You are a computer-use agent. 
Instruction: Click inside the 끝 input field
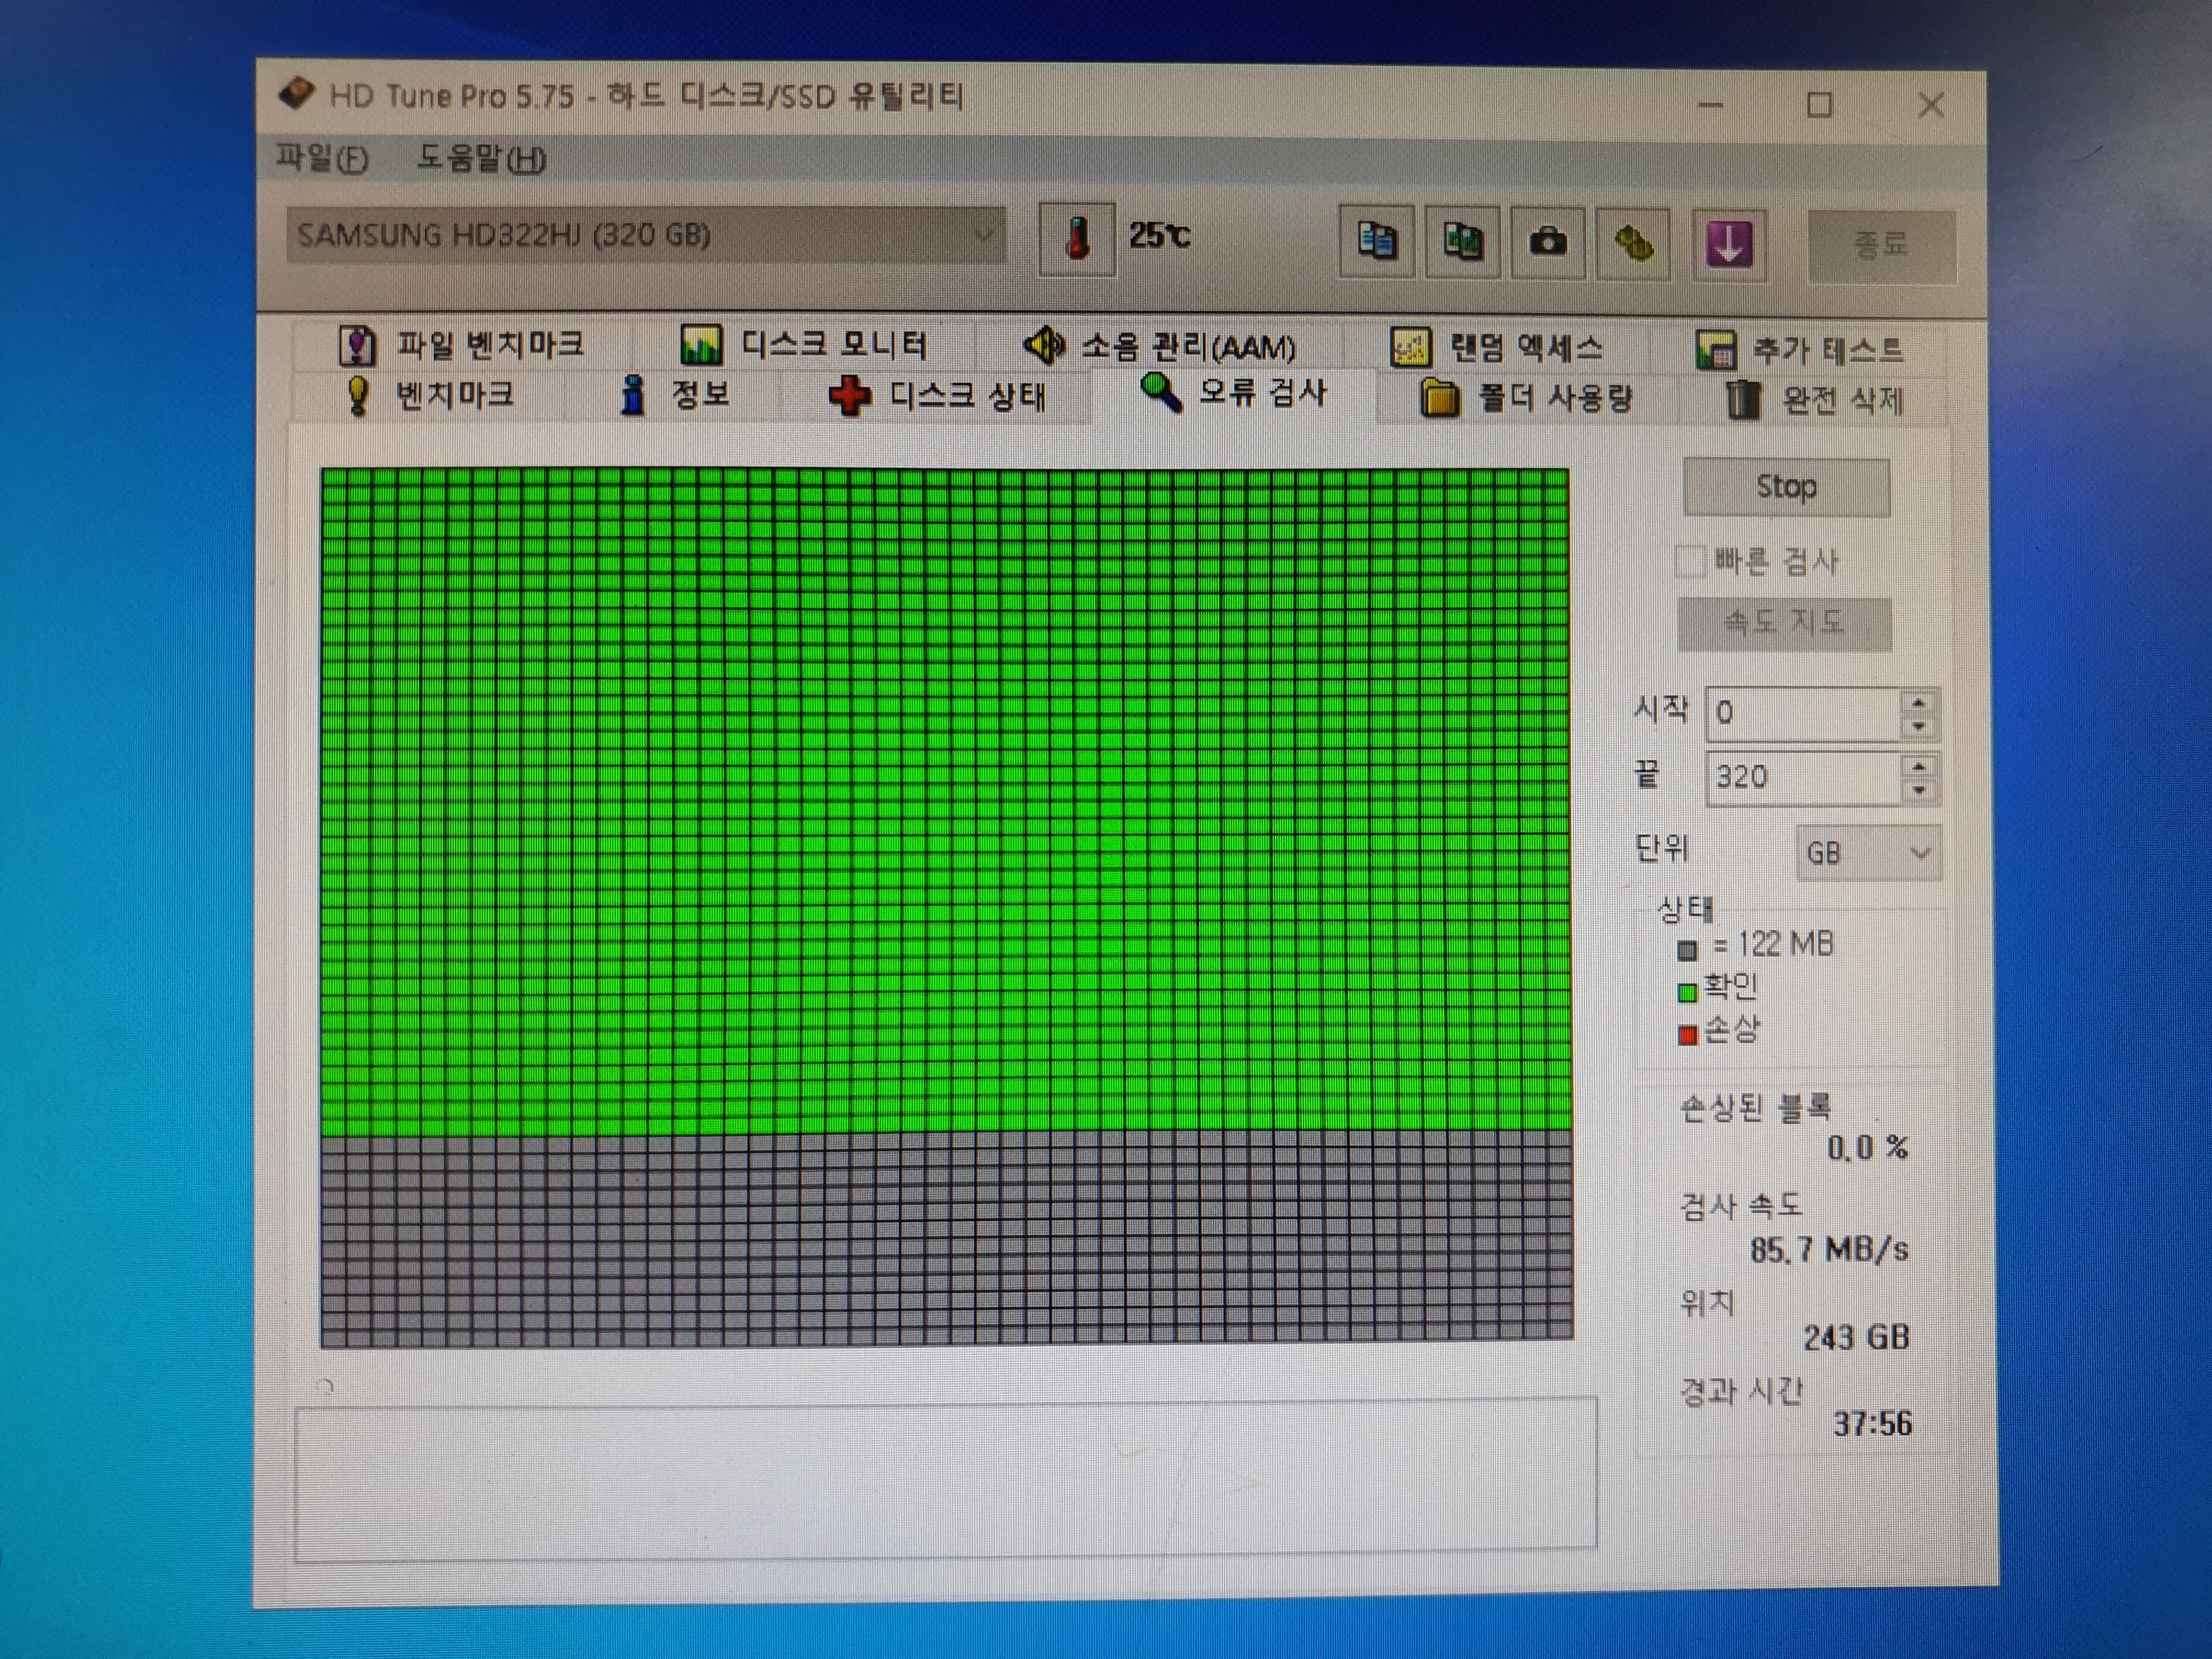tap(1800, 777)
